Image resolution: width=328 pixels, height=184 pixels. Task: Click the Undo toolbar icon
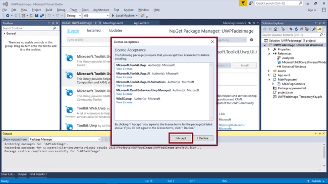pos(49,16)
